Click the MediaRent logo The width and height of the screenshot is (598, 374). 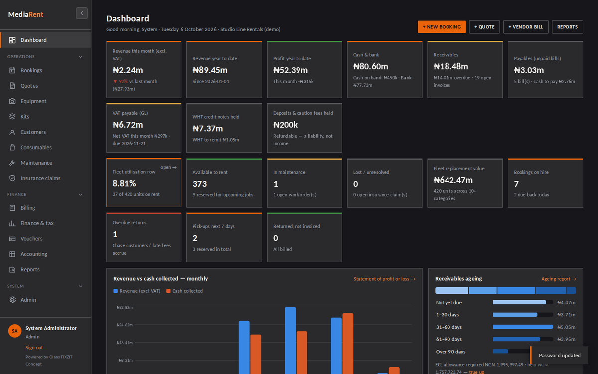(26, 14)
